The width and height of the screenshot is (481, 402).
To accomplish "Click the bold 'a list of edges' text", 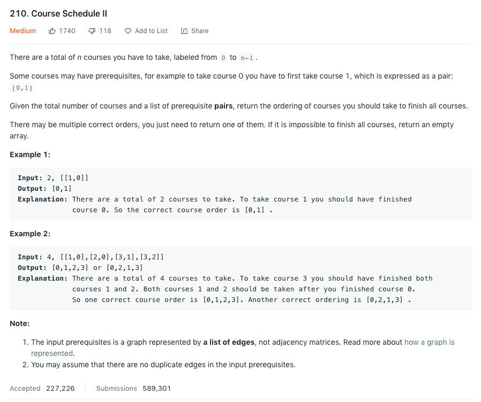I will point(229,342).
